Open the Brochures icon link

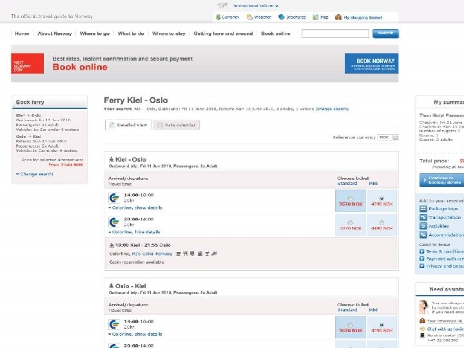click(x=282, y=17)
